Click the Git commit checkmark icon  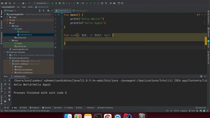coord(91,3)
